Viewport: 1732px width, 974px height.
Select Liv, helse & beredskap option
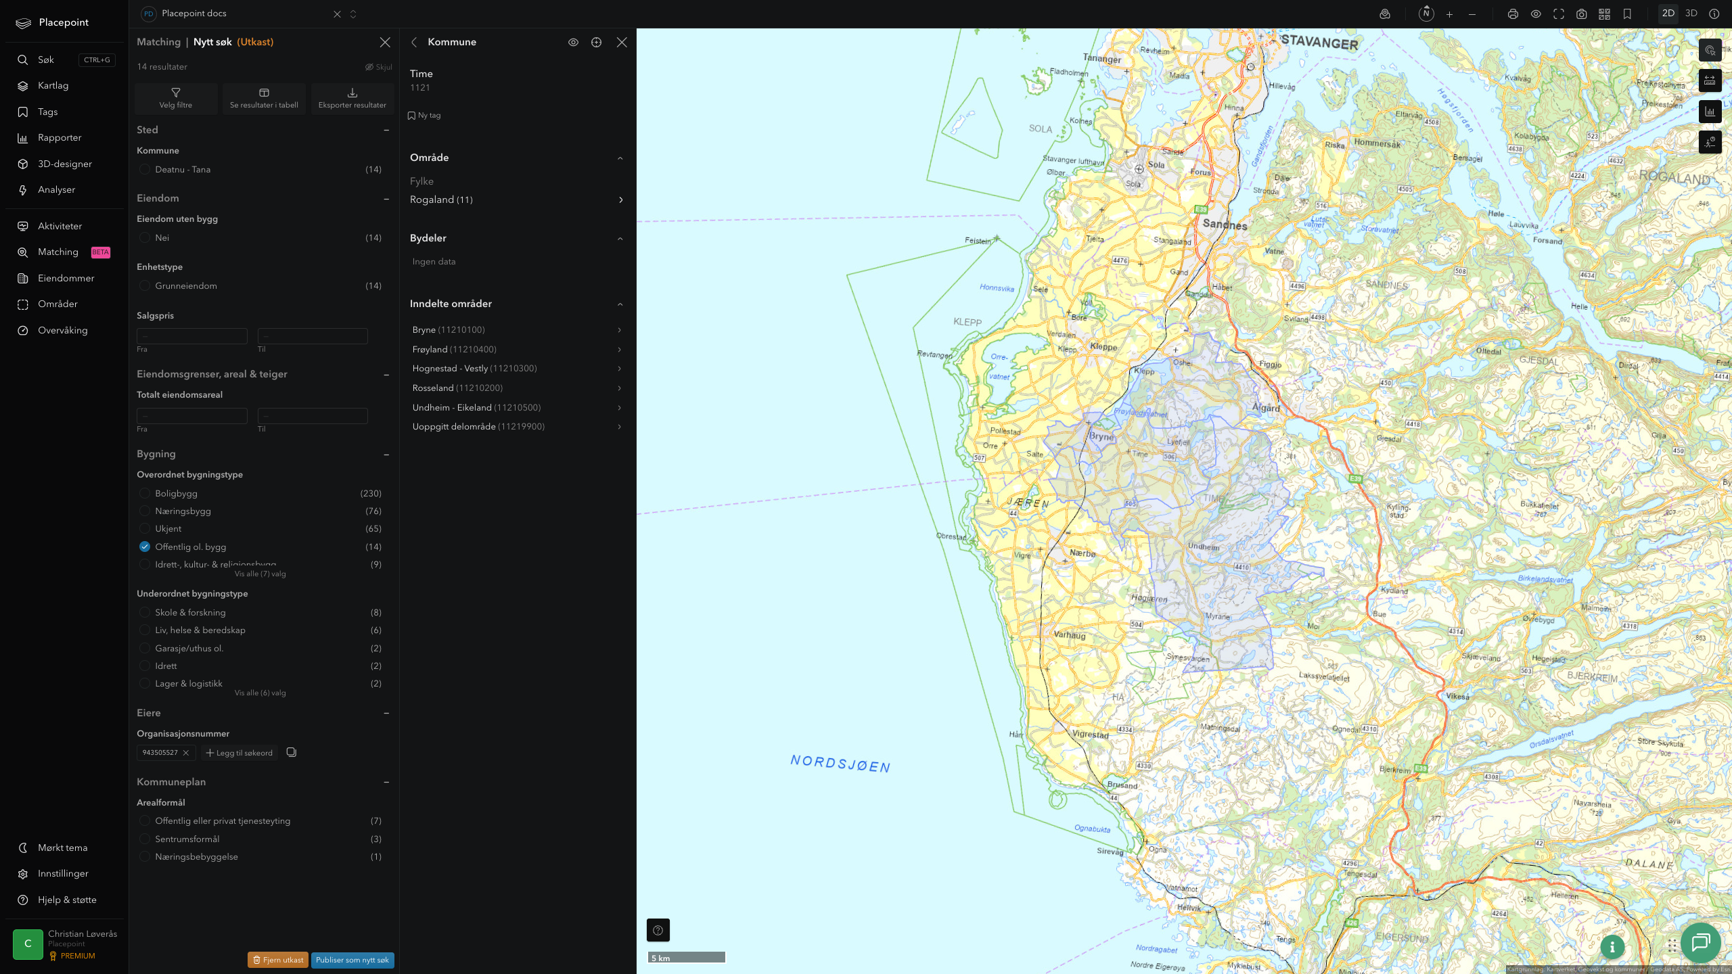[145, 630]
